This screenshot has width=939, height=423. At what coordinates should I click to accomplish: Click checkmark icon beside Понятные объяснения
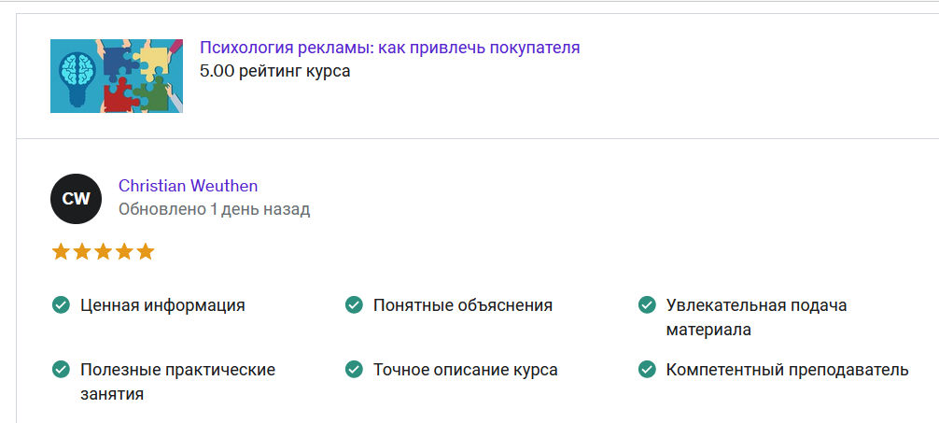[x=354, y=305]
